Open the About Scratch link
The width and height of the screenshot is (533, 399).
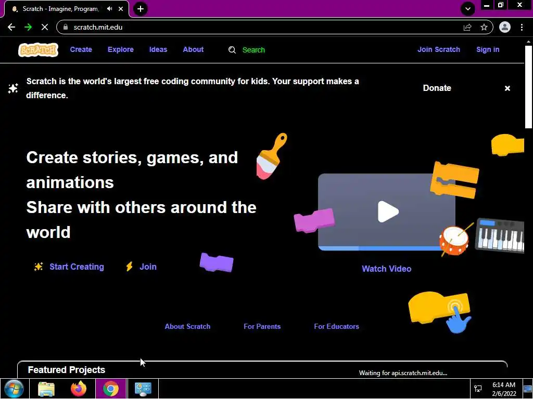click(x=187, y=326)
